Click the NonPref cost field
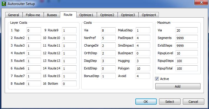 click(x=108, y=38)
